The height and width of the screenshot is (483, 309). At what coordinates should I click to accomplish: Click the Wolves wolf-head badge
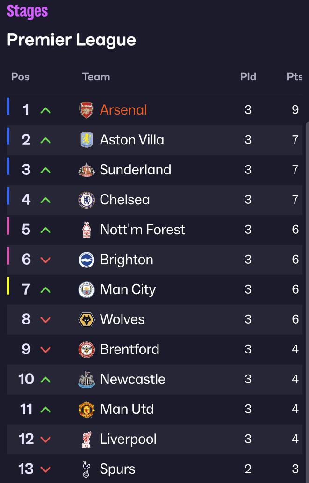coord(86,319)
